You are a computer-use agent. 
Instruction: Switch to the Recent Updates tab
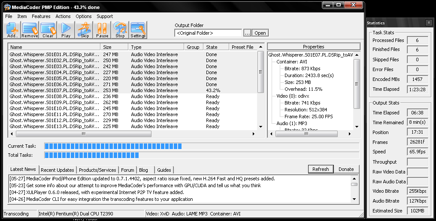[x=57, y=170]
